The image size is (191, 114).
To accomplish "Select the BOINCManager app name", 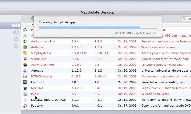I will [x=42, y=76].
